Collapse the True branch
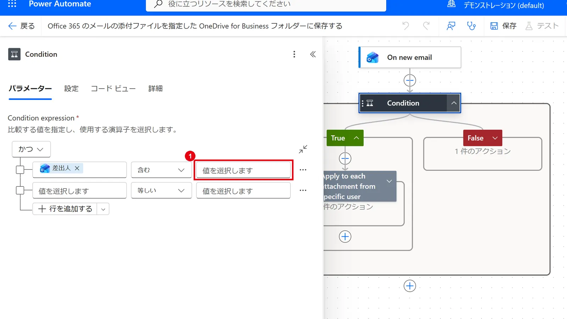The width and height of the screenshot is (567, 319). tap(357, 138)
